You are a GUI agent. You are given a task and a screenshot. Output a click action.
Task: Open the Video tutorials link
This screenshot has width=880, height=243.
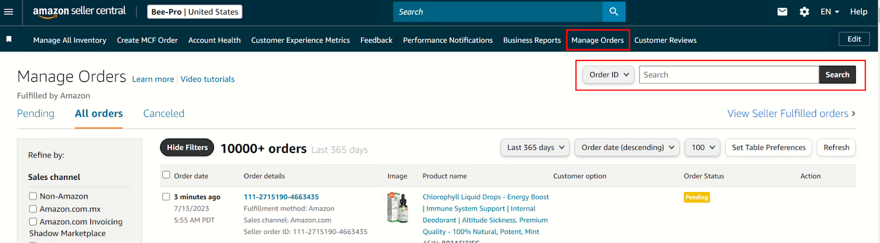[x=207, y=79]
